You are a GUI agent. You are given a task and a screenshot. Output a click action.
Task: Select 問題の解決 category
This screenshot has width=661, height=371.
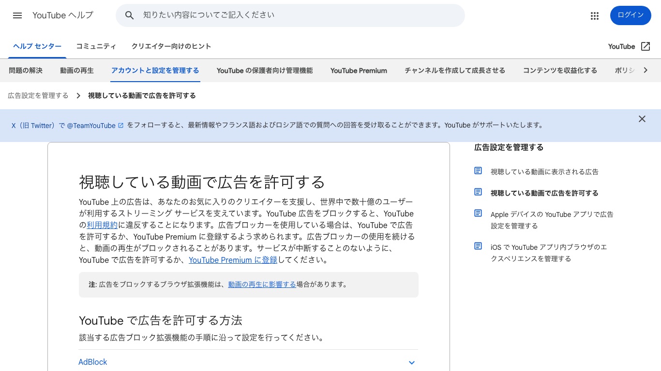26,71
